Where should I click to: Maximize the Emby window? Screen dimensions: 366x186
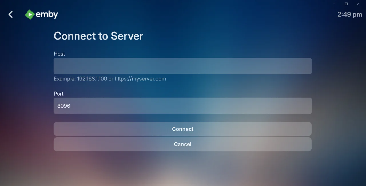(346, 4)
